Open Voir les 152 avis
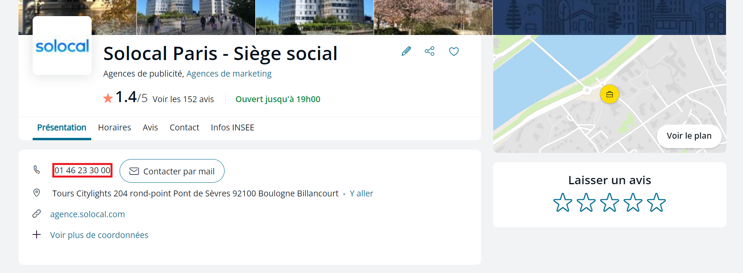This screenshot has width=743, height=273. [183, 99]
